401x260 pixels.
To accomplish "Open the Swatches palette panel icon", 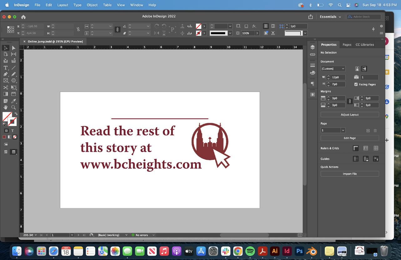I will 313,73.
